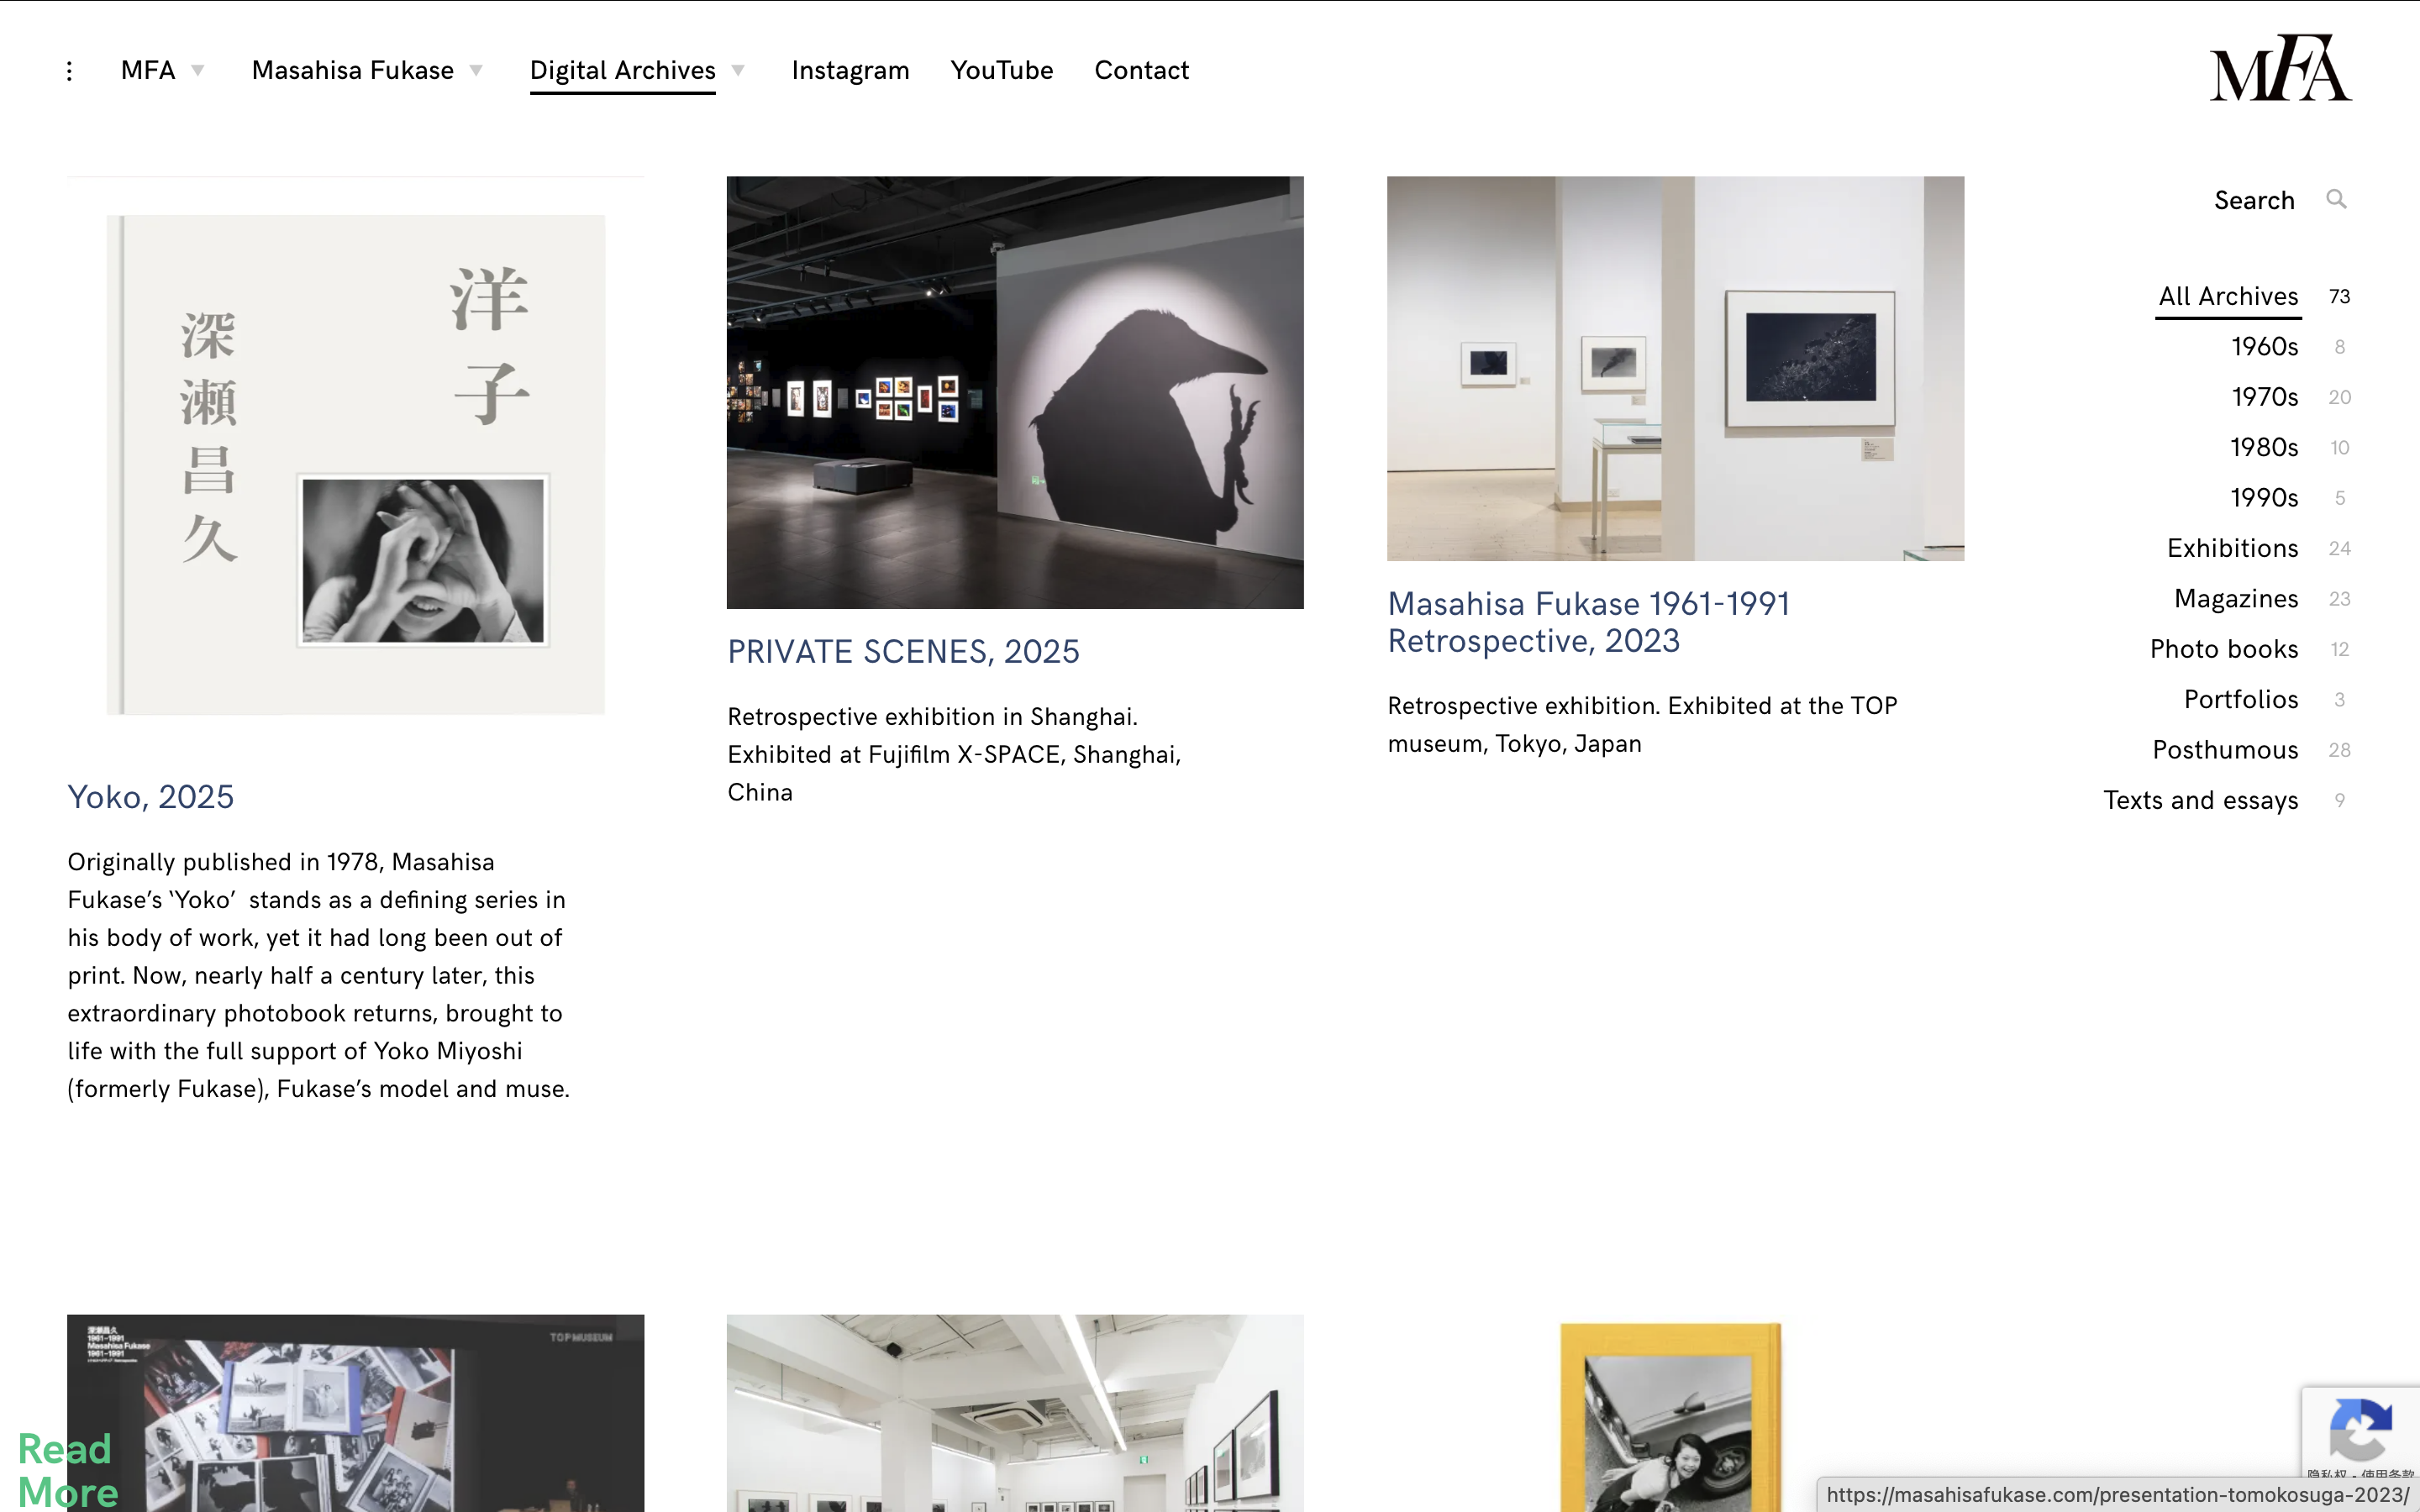Select the Exhibitions category filter

click(2232, 548)
